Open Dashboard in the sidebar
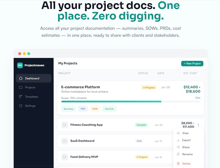This screenshot has width=220, height=168. coord(34,78)
